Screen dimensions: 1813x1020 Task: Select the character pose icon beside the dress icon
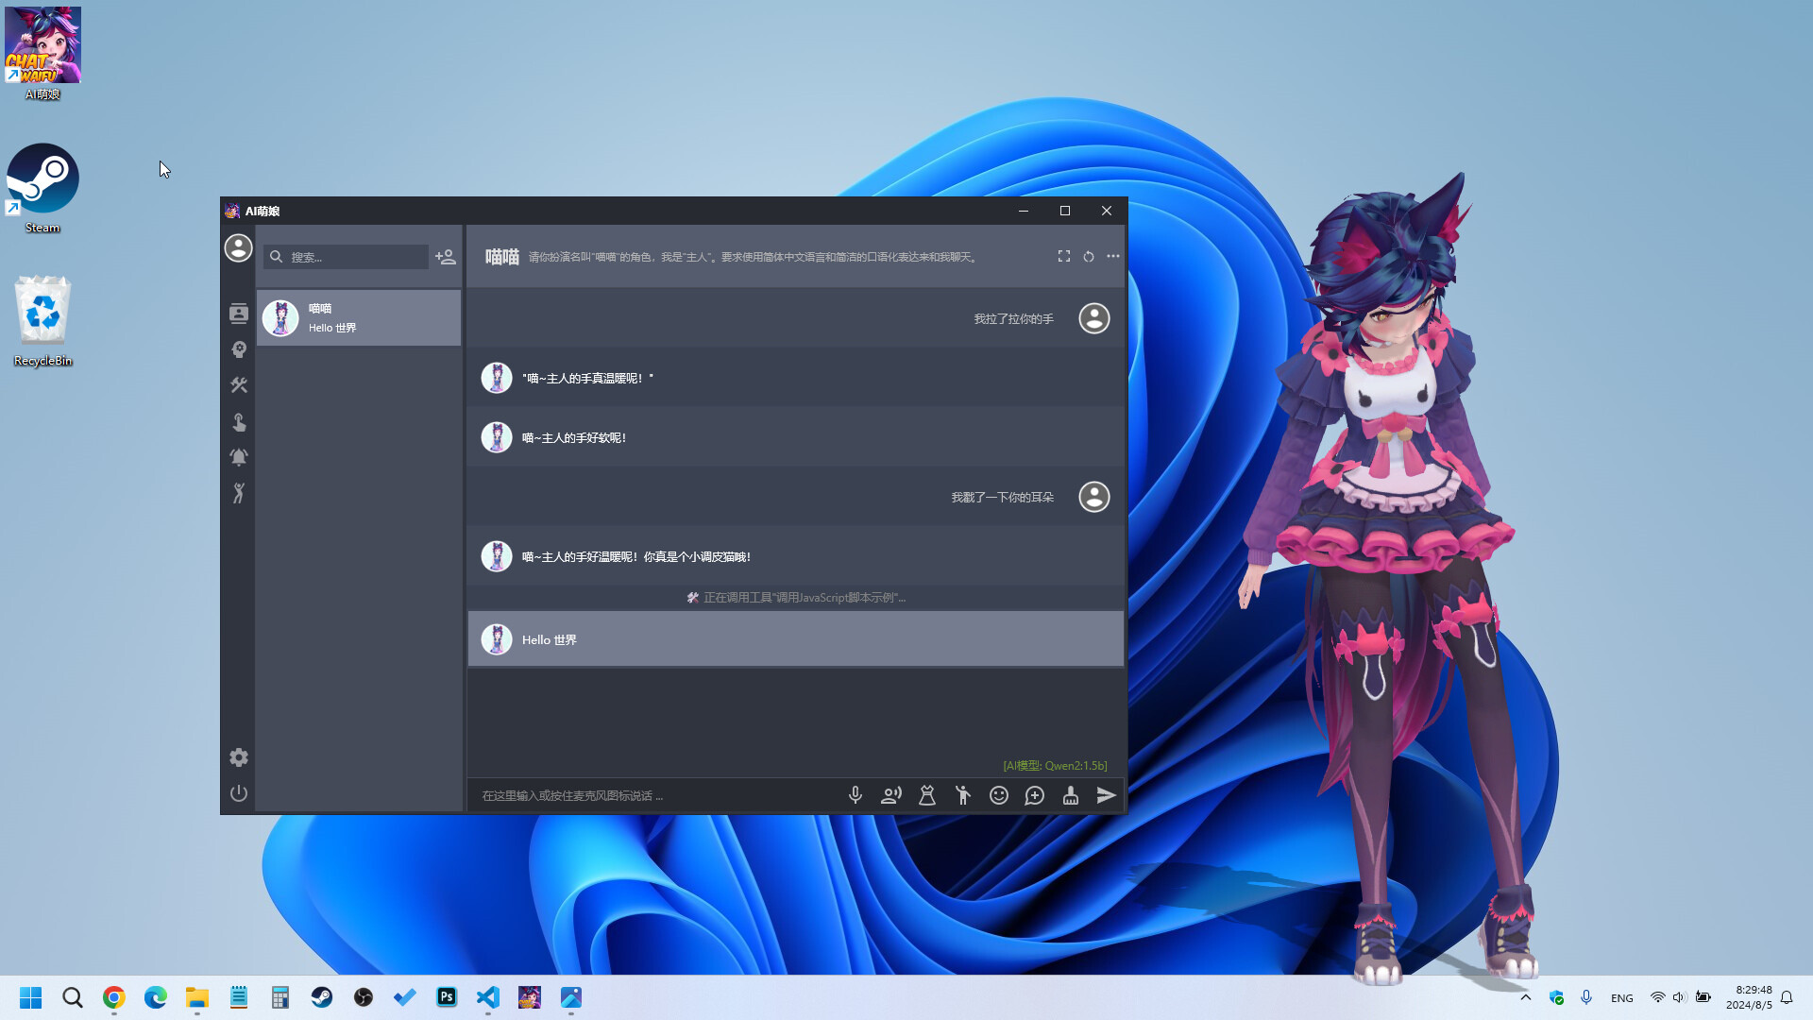coord(962,795)
